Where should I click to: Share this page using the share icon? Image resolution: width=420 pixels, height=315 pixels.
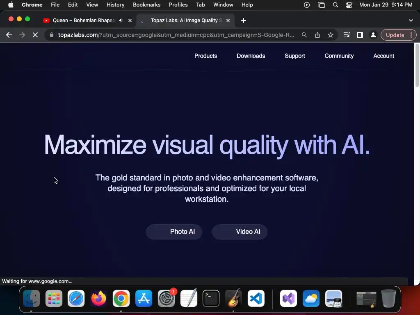click(317, 35)
